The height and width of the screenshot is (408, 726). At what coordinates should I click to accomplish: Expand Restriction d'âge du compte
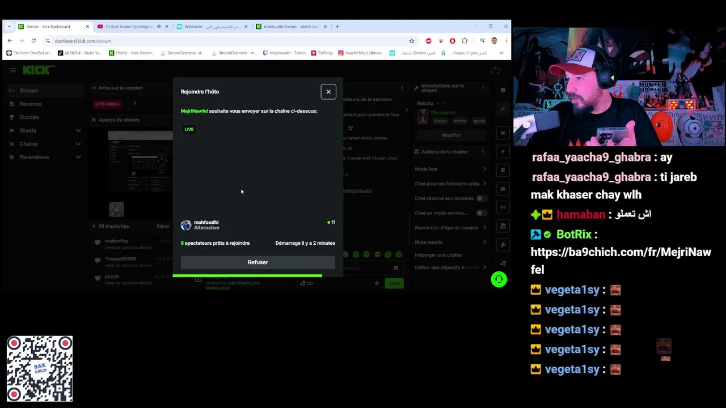(451, 228)
